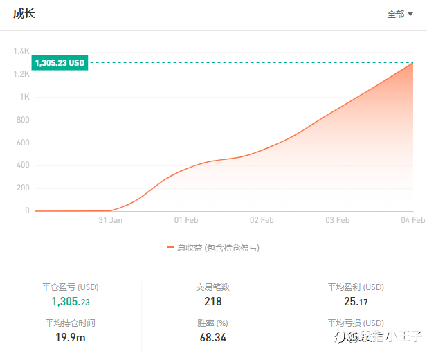Click the 平均亏损 (USD) label
The width and height of the screenshot is (427, 360).
point(356,323)
